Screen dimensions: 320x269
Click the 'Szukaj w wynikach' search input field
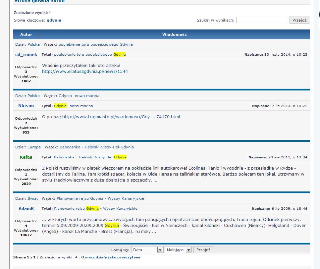click(x=262, y=20)
